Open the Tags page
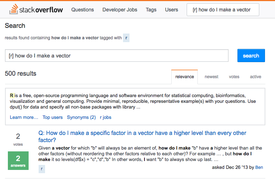Screen dimensions: 275x181 coord(151,10)
